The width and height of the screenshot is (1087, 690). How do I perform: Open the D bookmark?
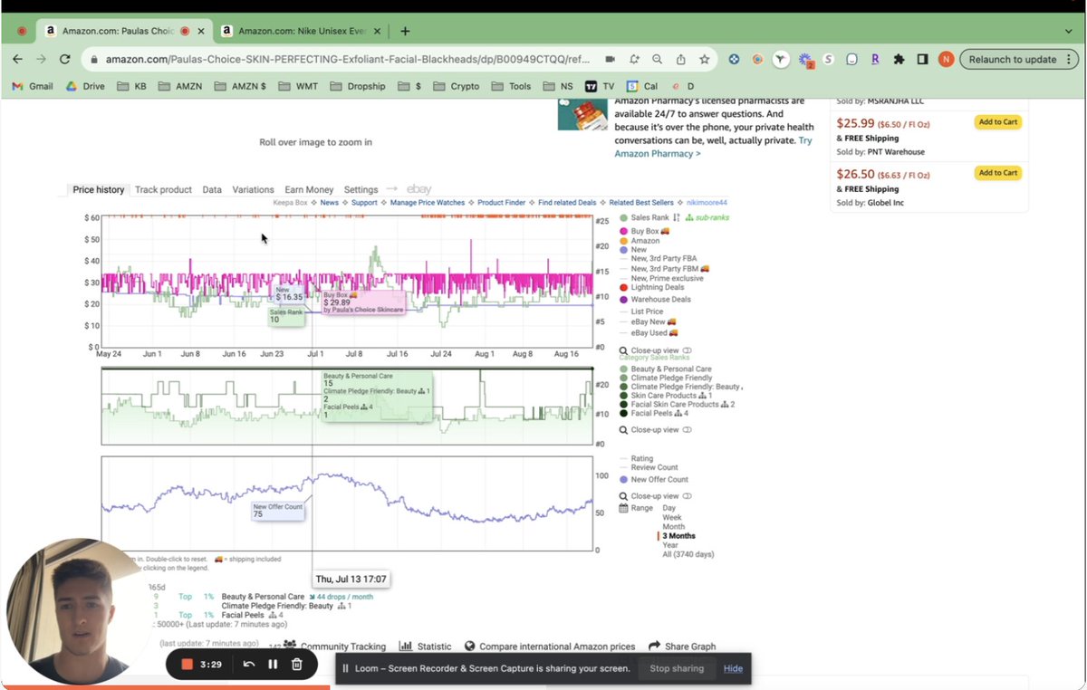click(684, 86)
